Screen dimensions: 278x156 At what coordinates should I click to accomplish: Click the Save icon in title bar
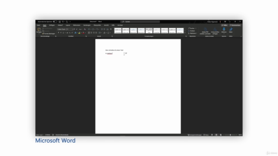click(x=60, y=22)
